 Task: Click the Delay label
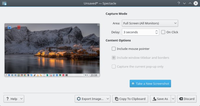click(116, 32)
